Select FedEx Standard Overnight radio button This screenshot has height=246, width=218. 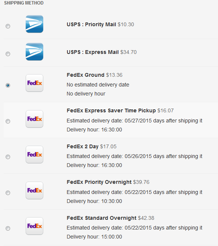(8, 228)
